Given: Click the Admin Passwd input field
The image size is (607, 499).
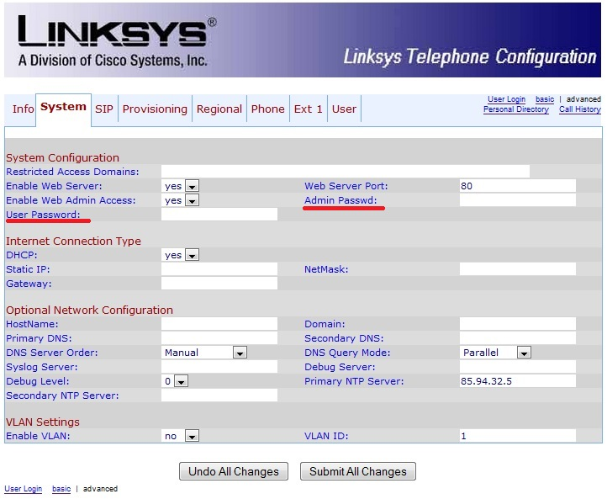Looking at the screenshot, I should (x=518, y=200).
